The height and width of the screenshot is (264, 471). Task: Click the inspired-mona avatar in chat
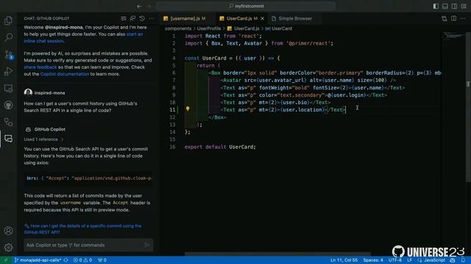pyautogui.click(x=28, y=92)
